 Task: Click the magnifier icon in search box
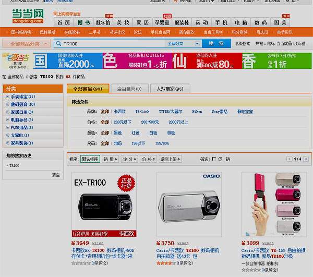click(x=58, y=43)
